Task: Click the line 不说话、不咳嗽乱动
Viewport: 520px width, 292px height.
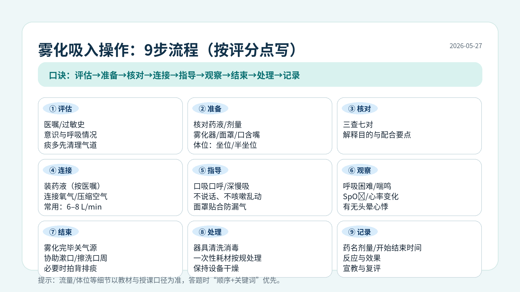Action: [227, 196]
